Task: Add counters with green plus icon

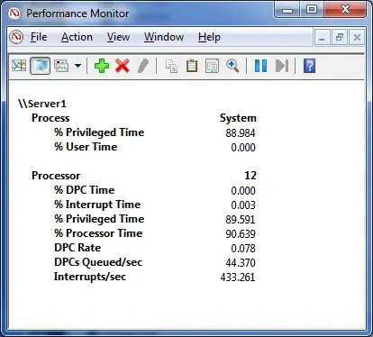Action: (x=102, y=66)
